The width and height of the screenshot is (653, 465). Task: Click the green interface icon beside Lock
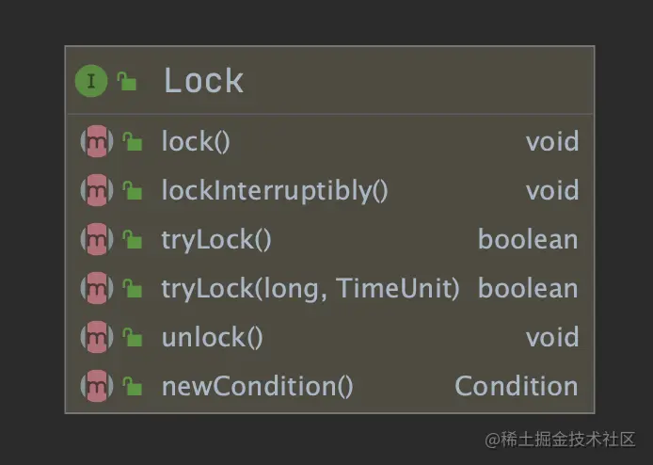click(x=91, y=80)
